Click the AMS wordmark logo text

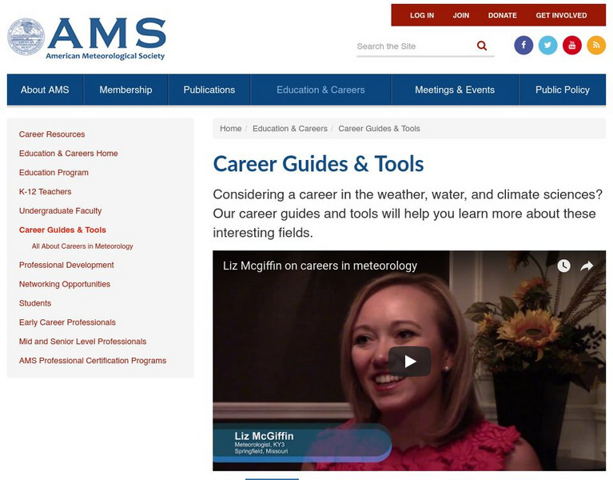click(107, 33)
